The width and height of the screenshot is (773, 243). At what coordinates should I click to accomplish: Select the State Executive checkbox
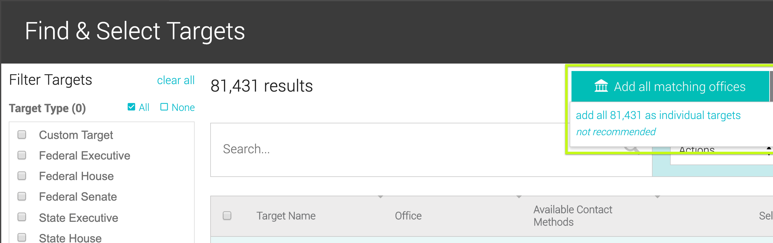(x=22, y=217)
